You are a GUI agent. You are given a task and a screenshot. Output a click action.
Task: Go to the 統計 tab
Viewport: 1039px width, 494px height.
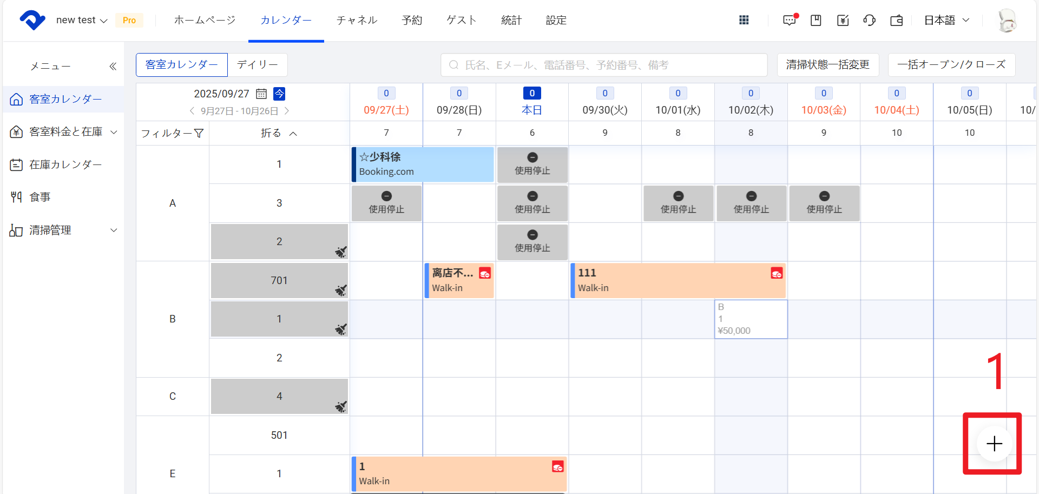511,20
